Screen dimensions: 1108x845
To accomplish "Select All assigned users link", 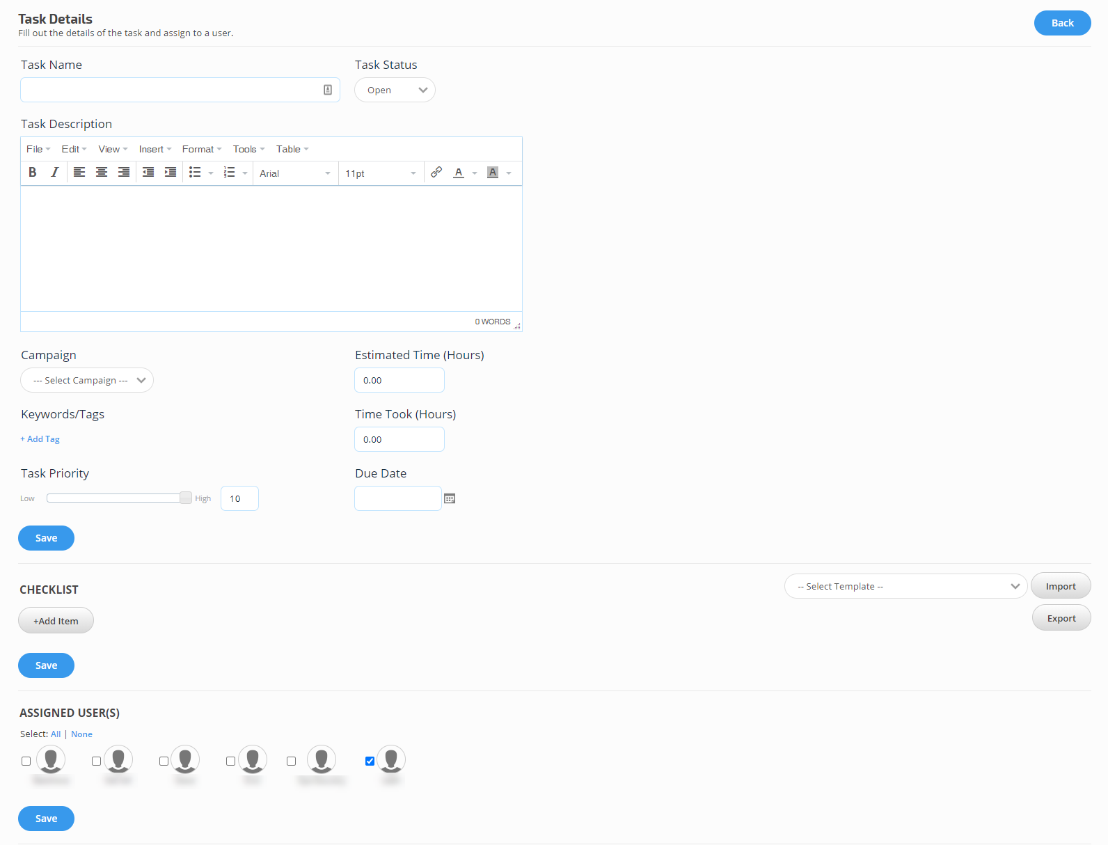I will (x=56, y=734).
